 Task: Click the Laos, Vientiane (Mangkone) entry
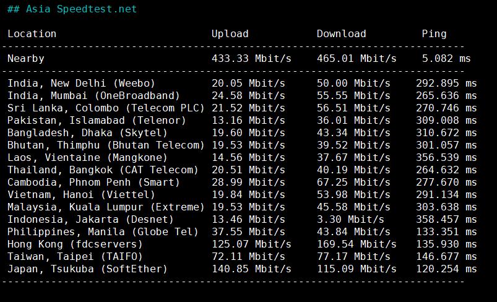[x=87, y=158]
